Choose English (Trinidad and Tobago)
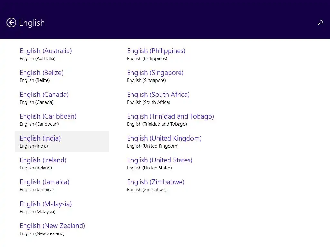330x247 pixels. point(170,116)
